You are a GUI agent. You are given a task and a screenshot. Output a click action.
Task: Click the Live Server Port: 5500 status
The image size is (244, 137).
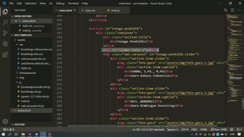coord(219,129)
